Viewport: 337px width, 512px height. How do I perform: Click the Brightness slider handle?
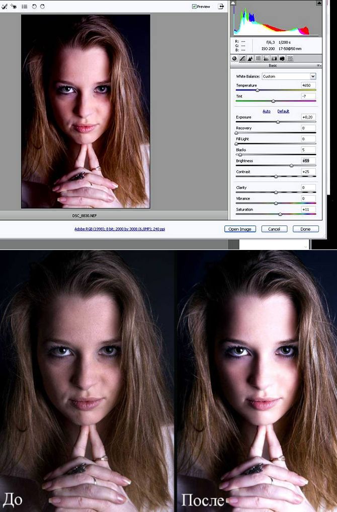tap(291, 165)
